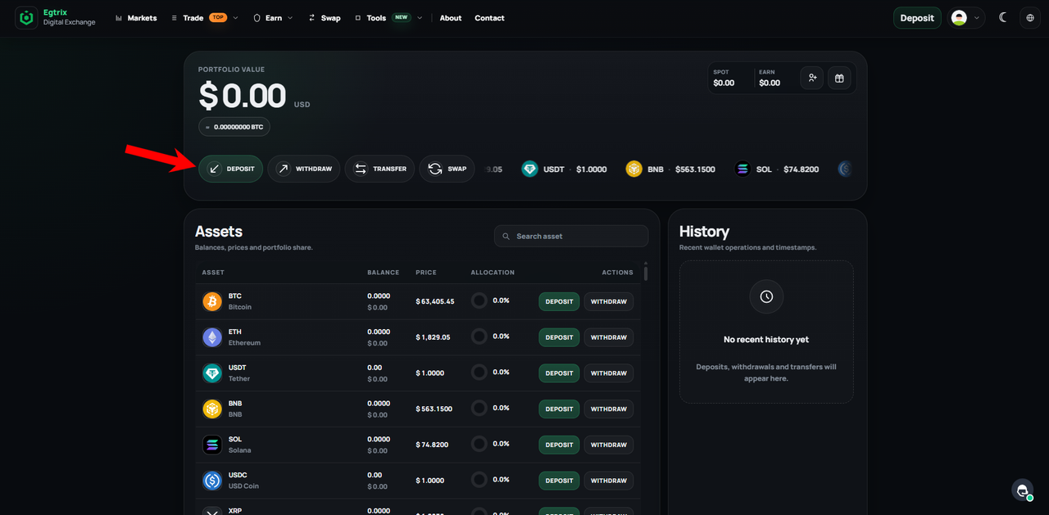The height and width of the screenshot is (515, 1049).
Task: Click the Egtrix logo icon
Action: tap(27, 18)
